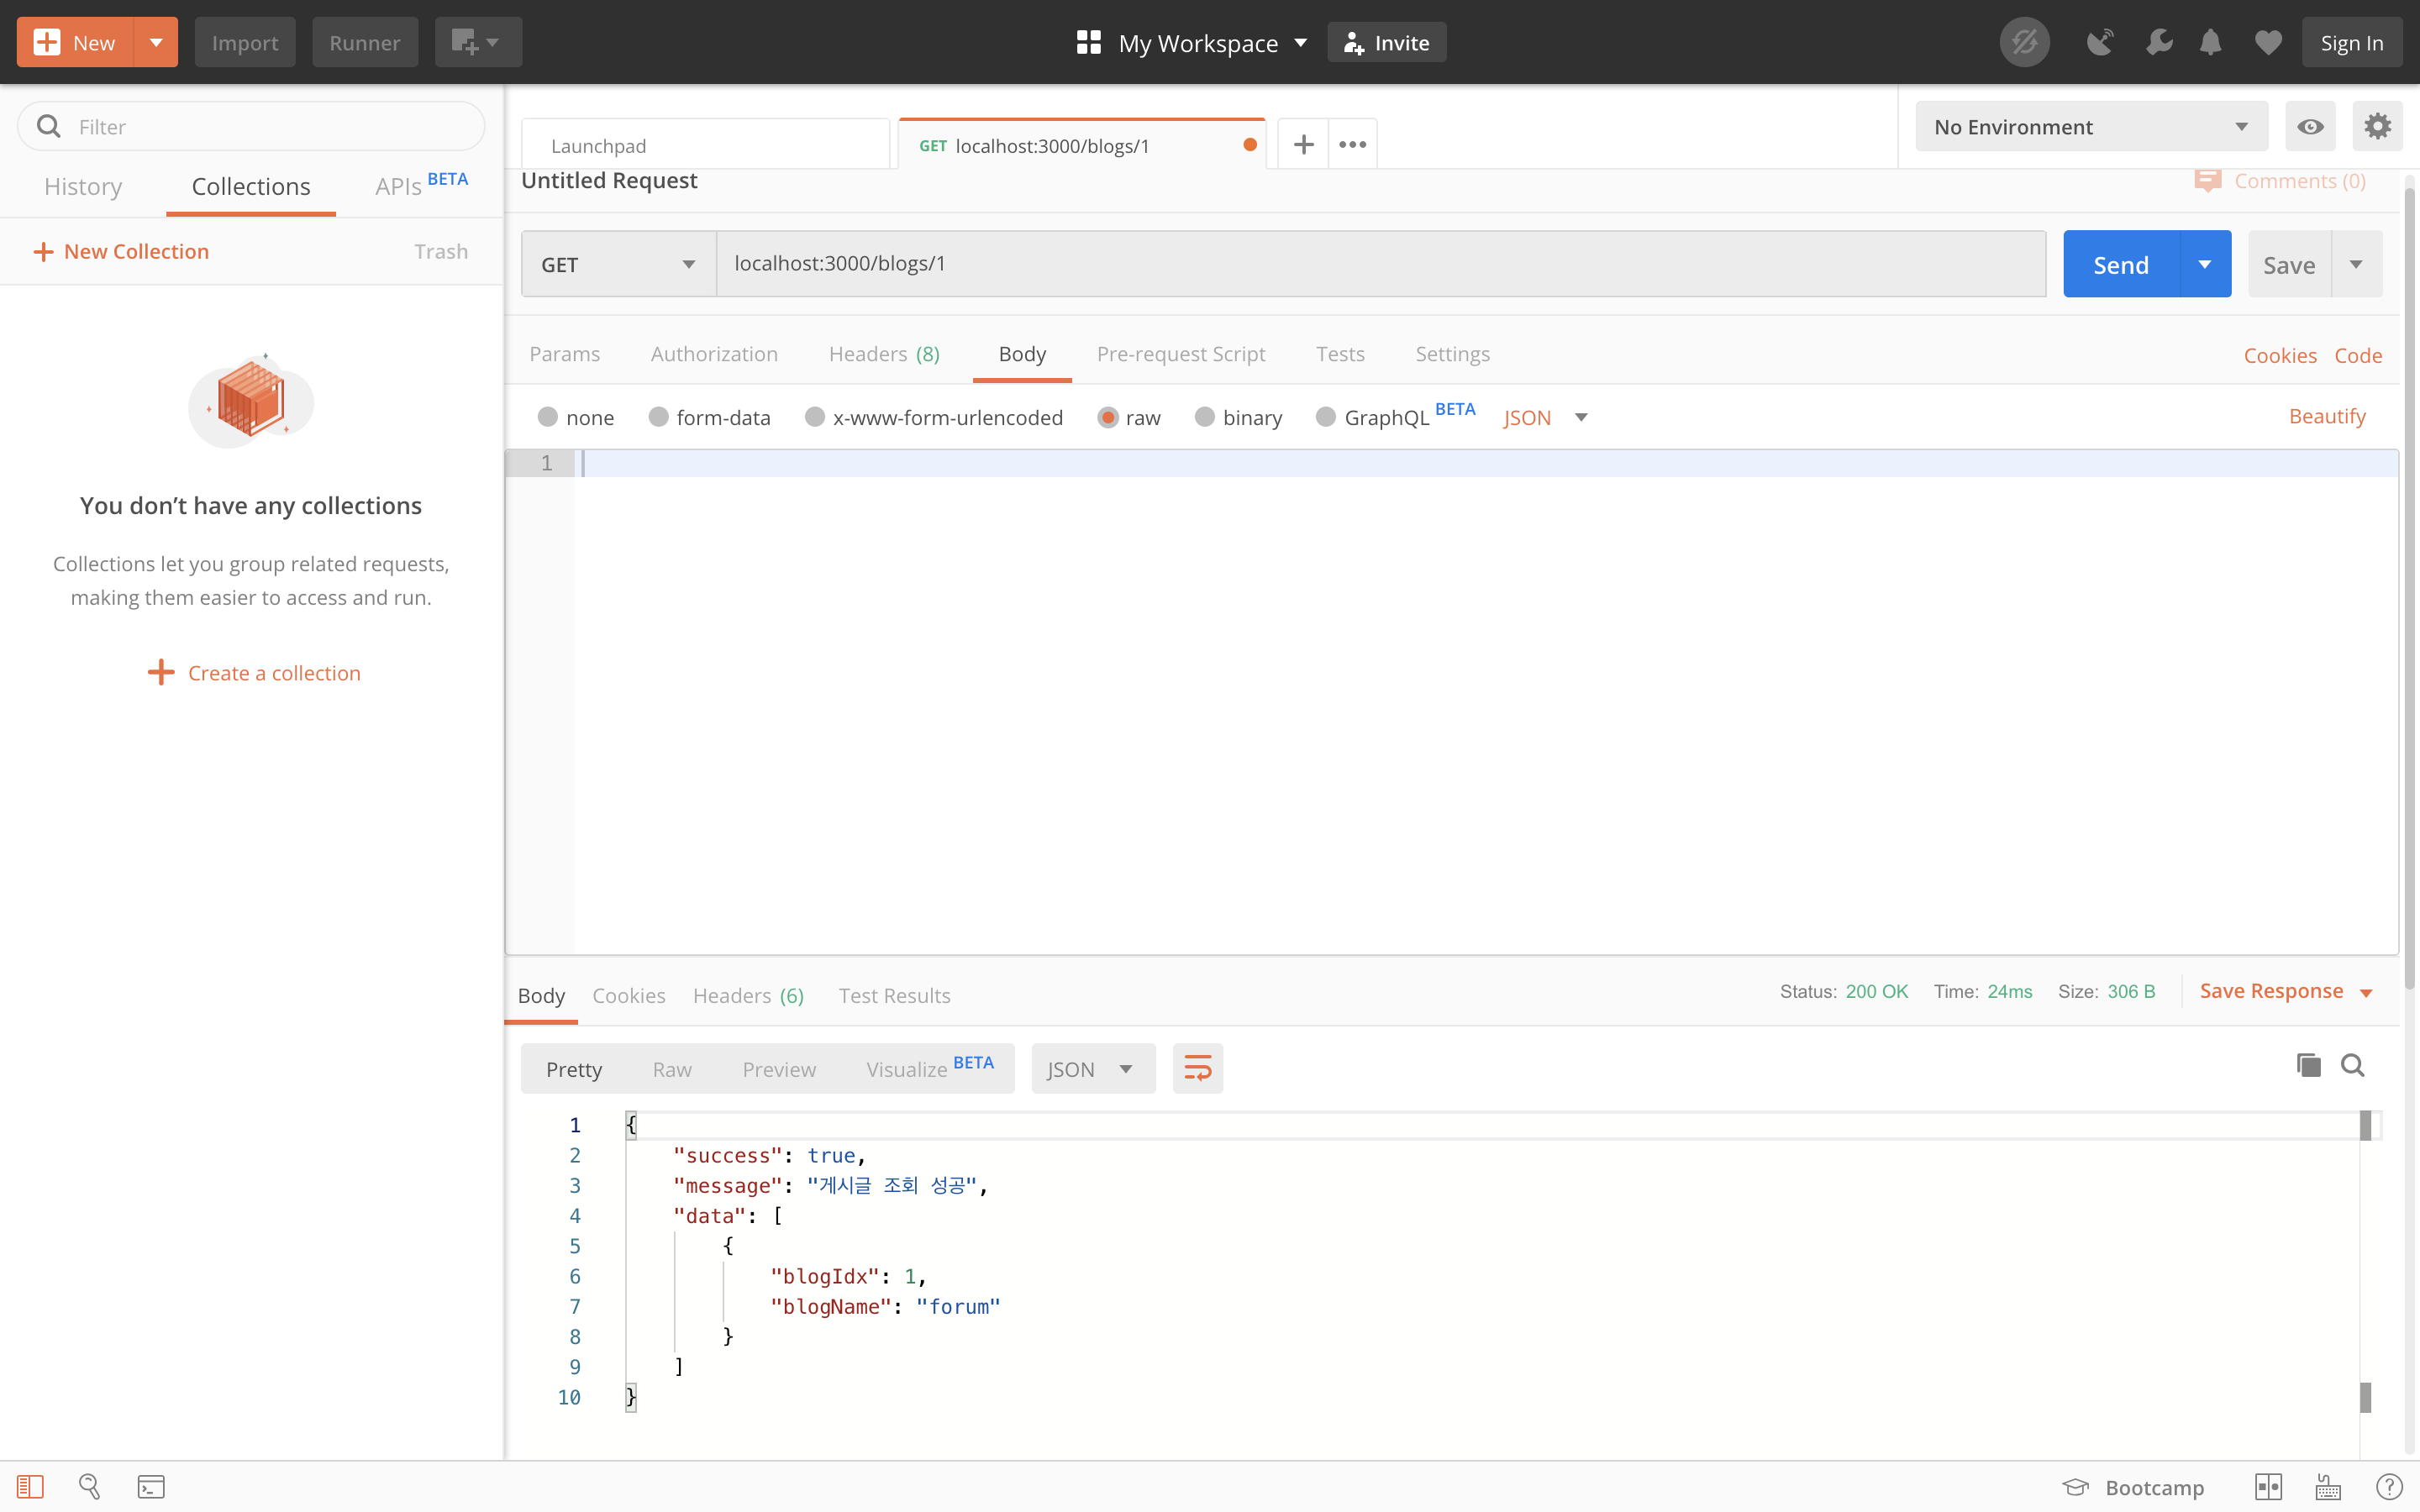The height and width of the screenshot is (1512, 2420).
Task: Open Postman console icon in status bar
Action: pos(151,1487)
